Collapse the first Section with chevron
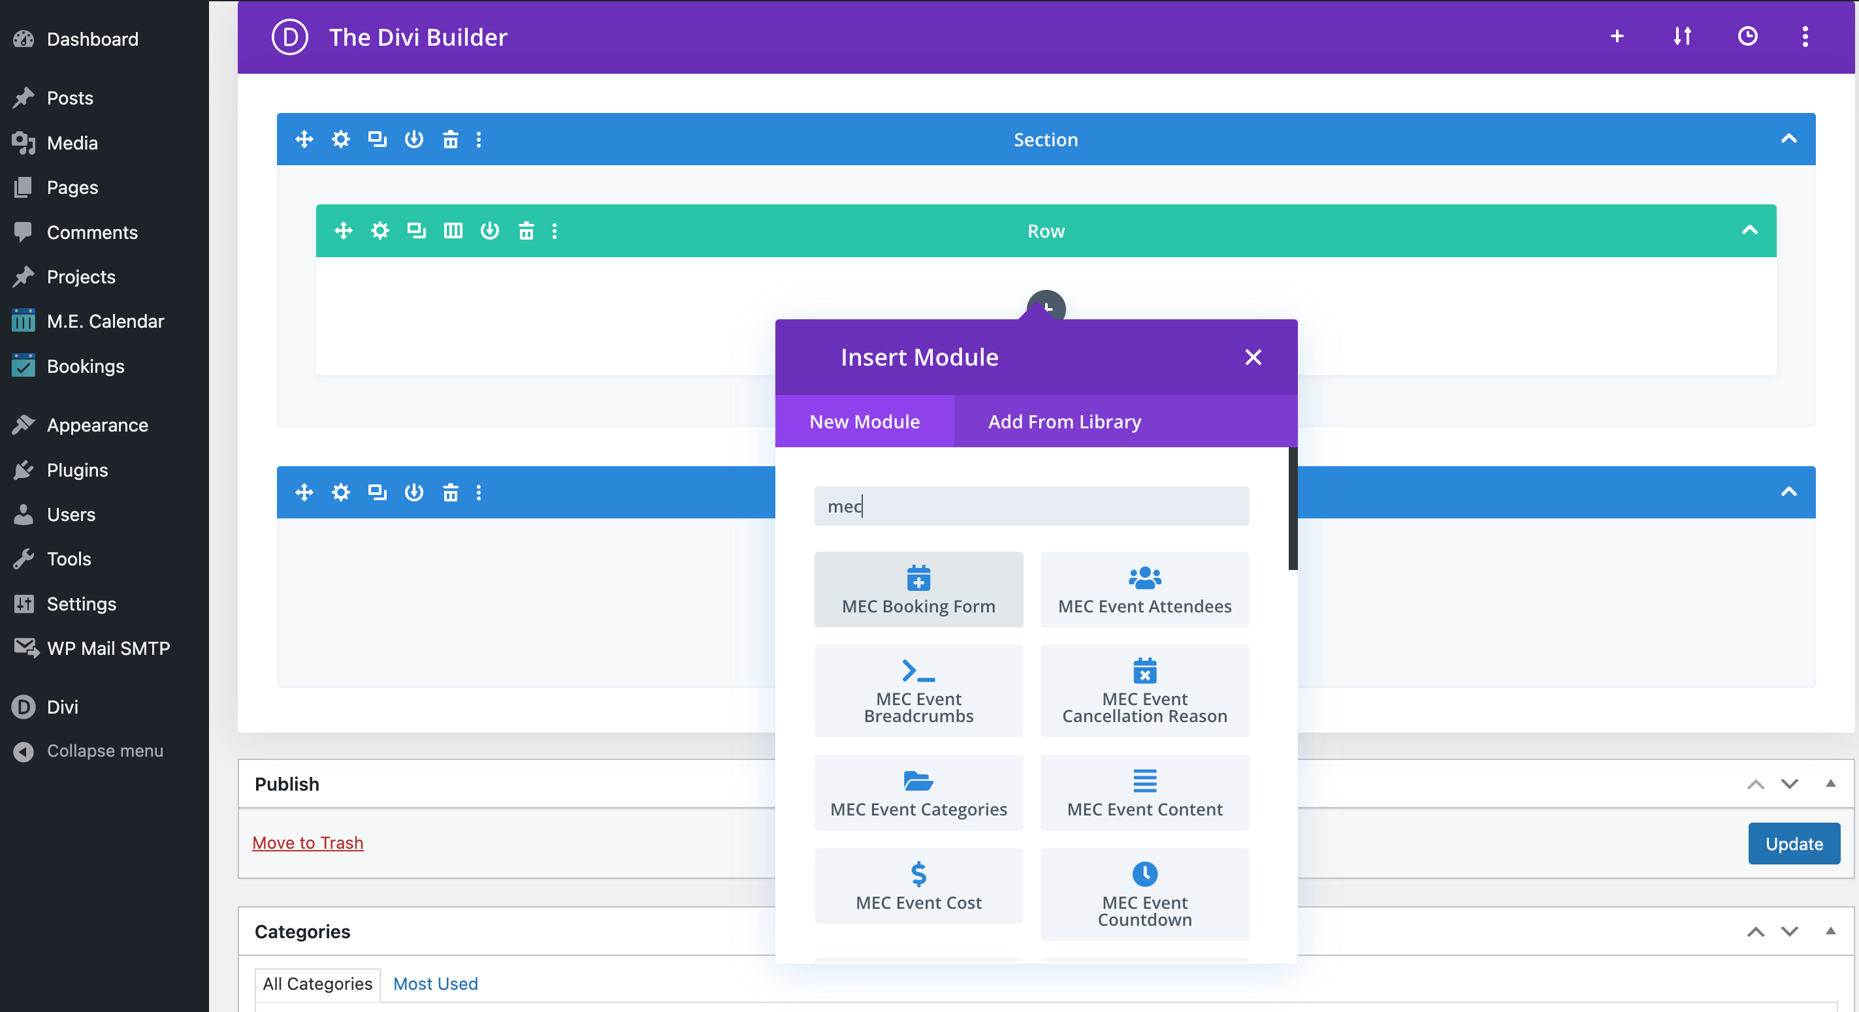The image size is (1859, 1012). click(x=1788, y=139)
